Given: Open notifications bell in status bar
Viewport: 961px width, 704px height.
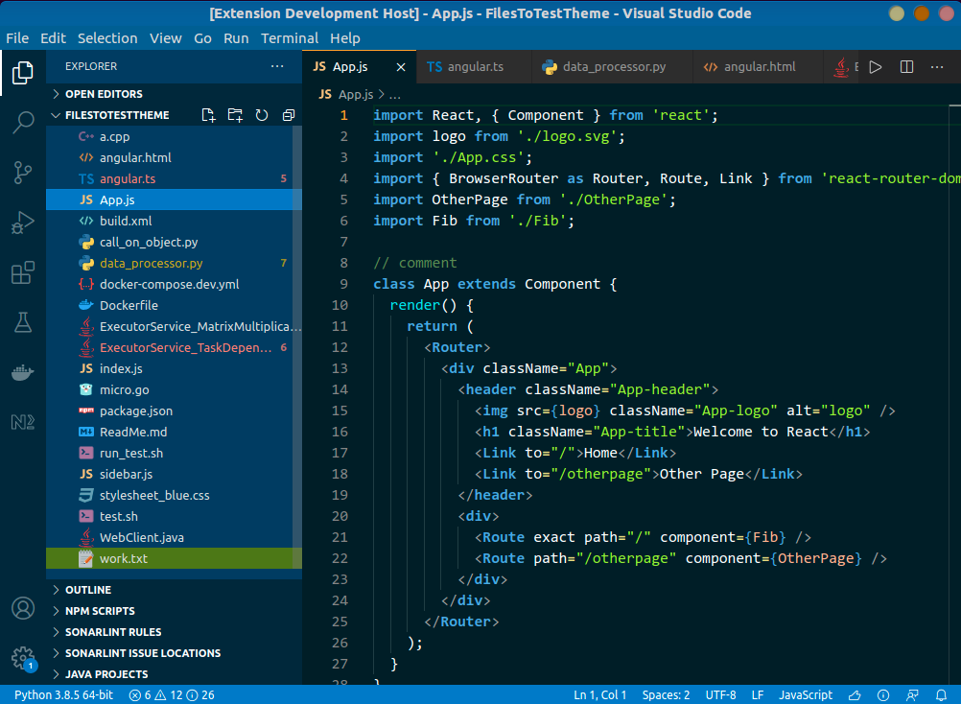Looking at the screenshot, I should (x=941, y=694).
